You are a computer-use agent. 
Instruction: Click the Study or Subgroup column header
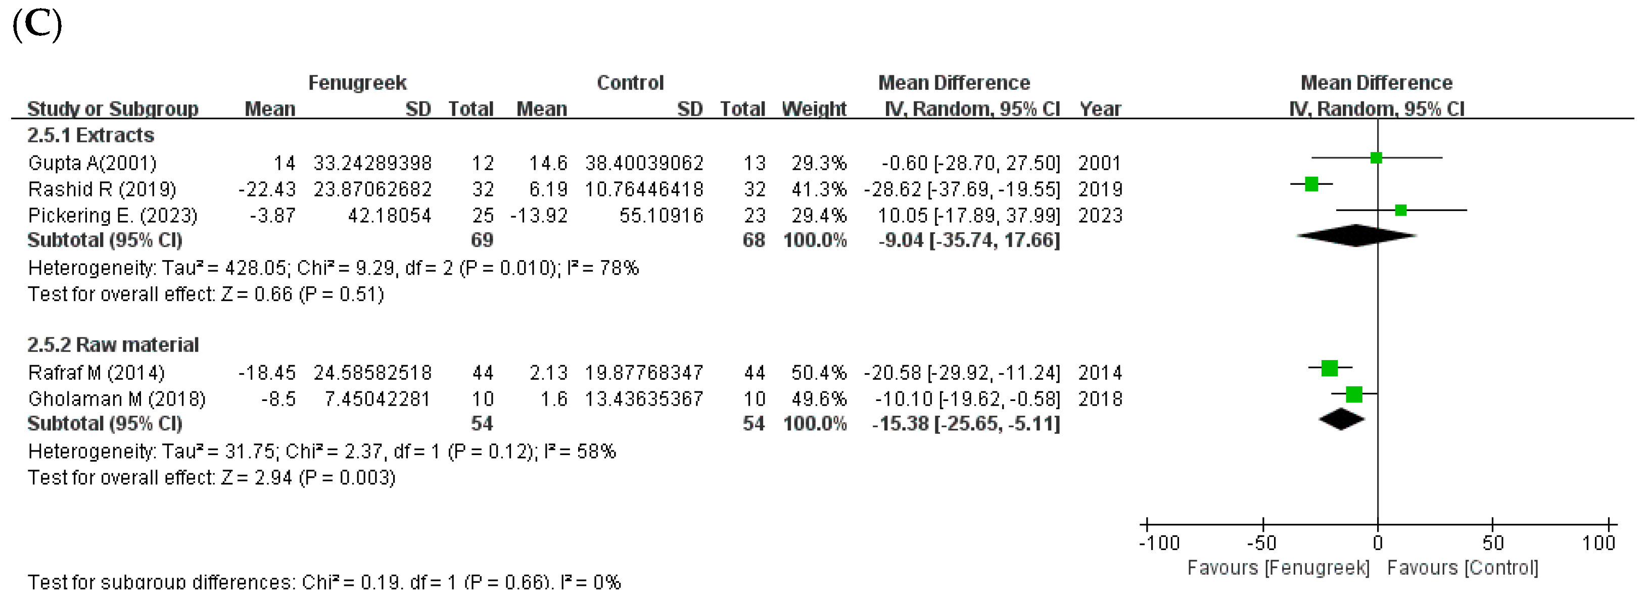(113, 109)
